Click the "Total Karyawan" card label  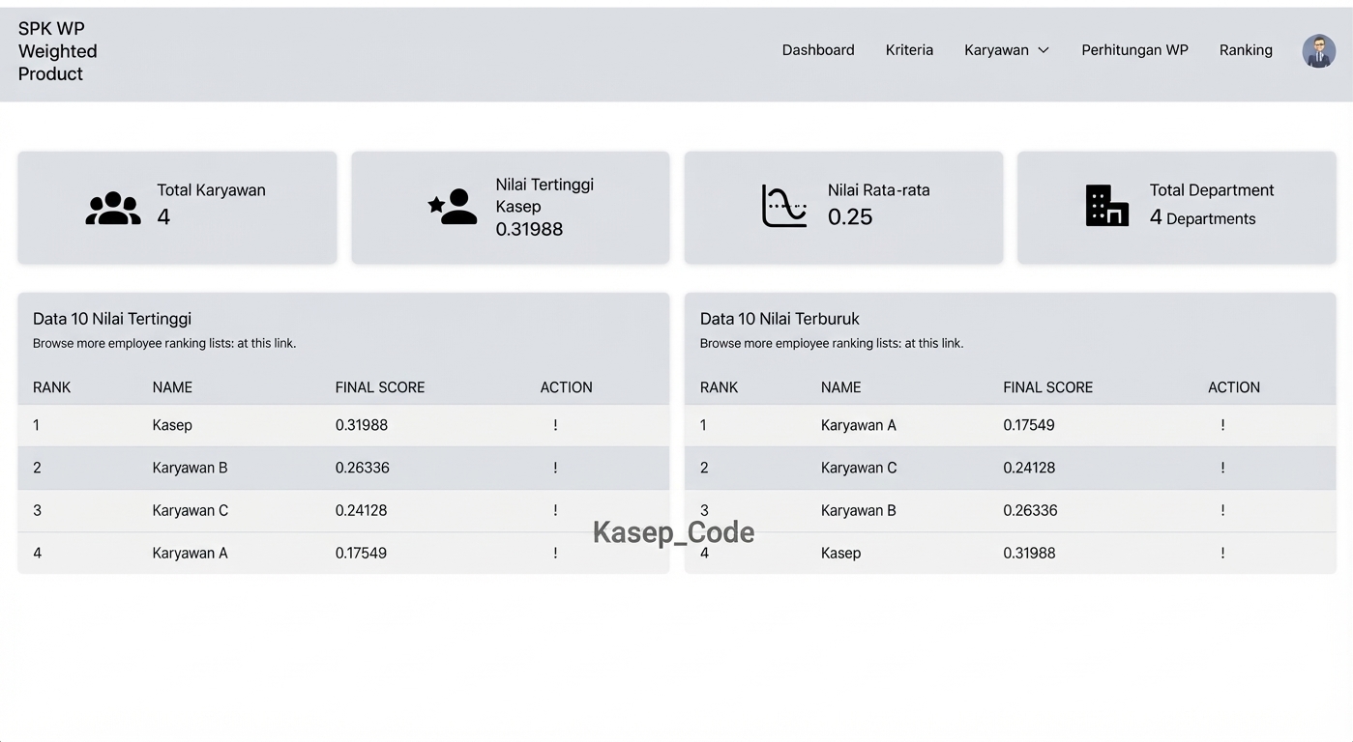click(x=211, y=190)
